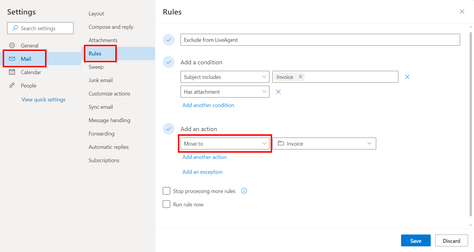Click View quick settings link
Screen dimensions: 474x252
click(x=44, y=99)
